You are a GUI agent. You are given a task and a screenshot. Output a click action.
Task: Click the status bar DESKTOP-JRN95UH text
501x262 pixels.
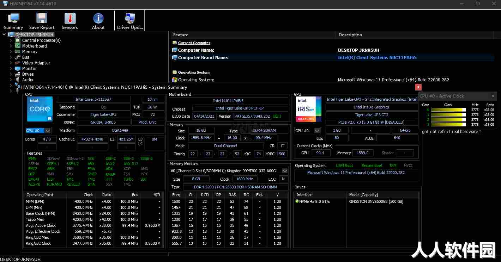tap(21, 259)
